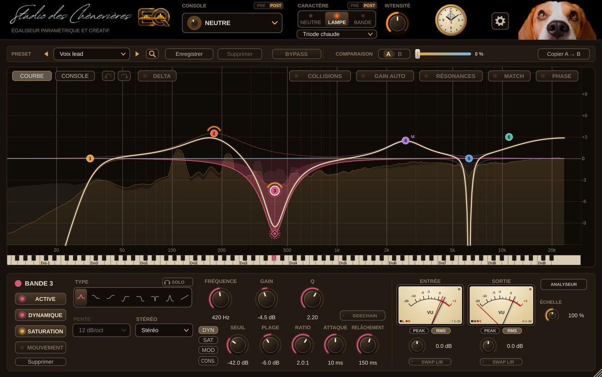Open settings with the gear icon

coord(500,21)
